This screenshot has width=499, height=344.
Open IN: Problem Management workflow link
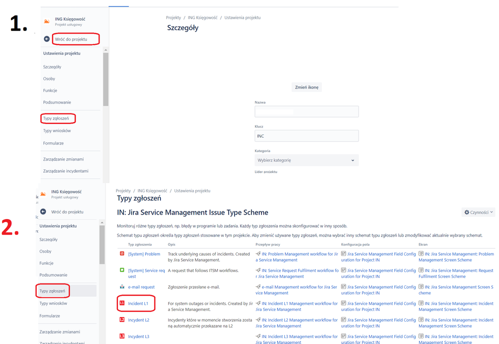tap(297, 257)
